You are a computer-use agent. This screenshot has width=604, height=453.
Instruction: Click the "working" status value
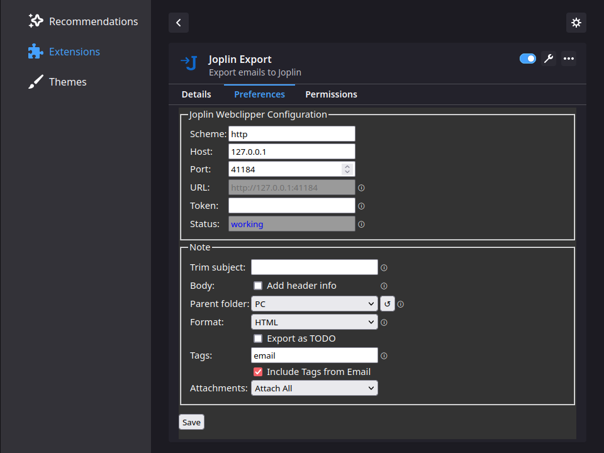(x=247, y=224)
